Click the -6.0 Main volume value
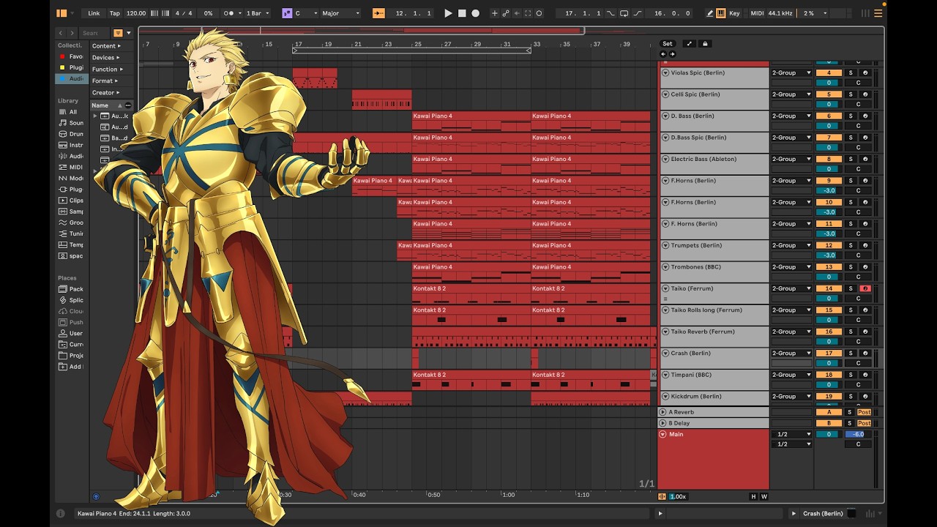The image size is (937, 527). [858, 434]
